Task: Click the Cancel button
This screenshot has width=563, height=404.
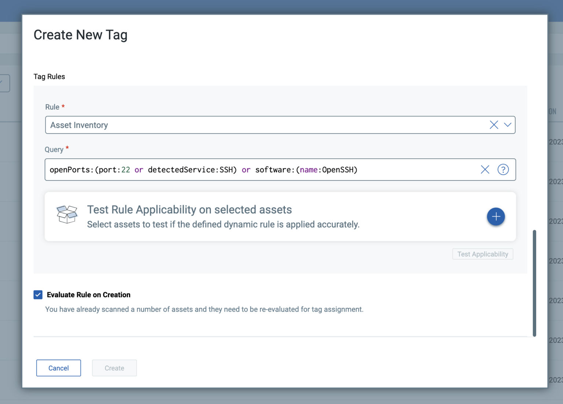Action: pos(58,368)
